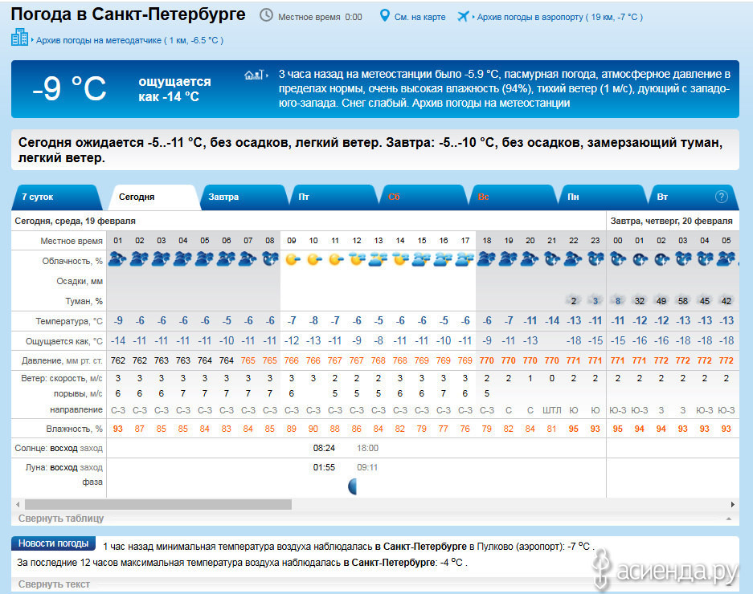The image size is (753, 594).
Task: Collapse the table via Свернуть таблицу
Action: coord(61,519)
